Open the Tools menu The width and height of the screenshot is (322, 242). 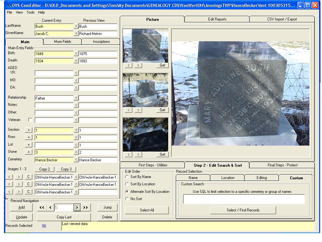(x=31, y=12)
